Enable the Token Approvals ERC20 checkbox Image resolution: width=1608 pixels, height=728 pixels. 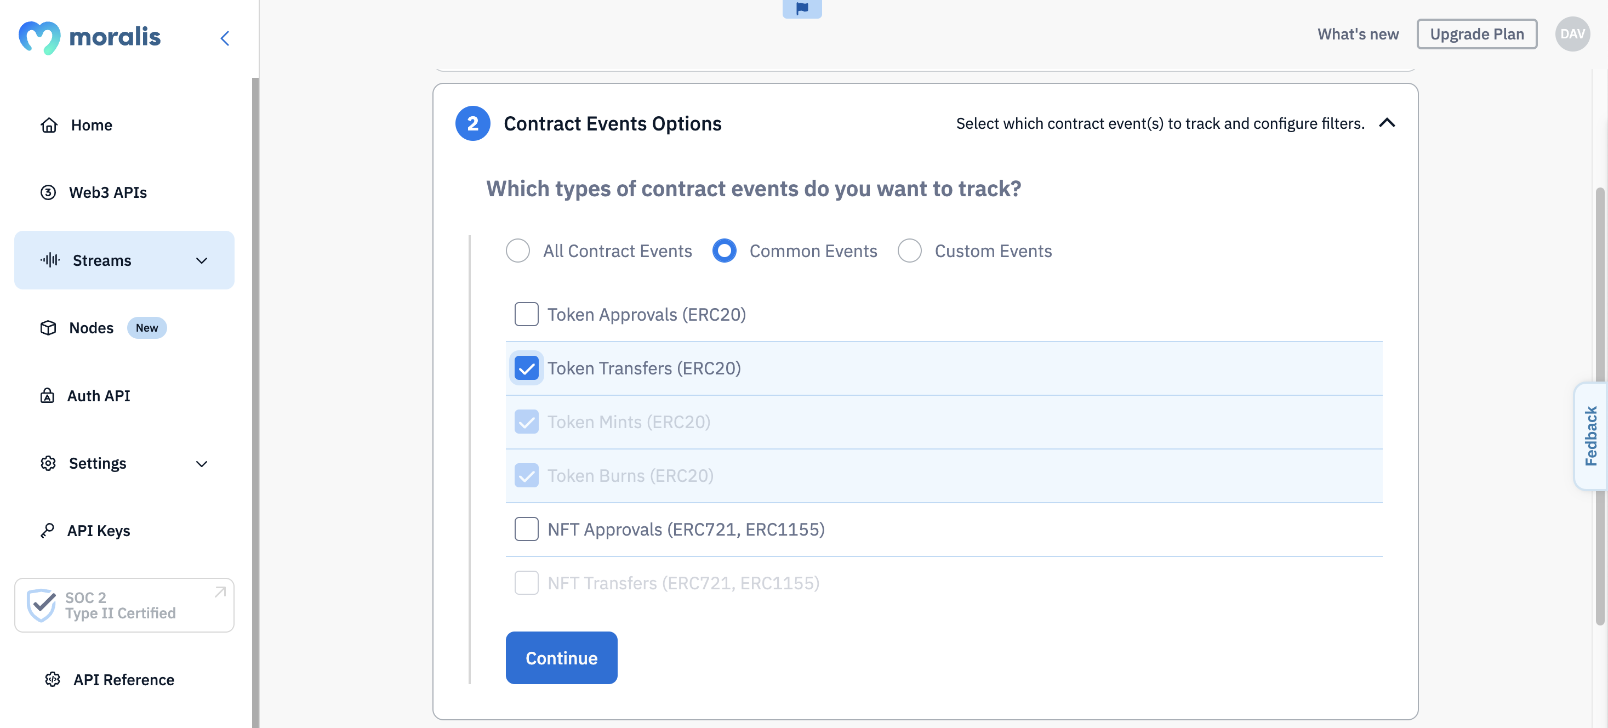click(526, 314)
